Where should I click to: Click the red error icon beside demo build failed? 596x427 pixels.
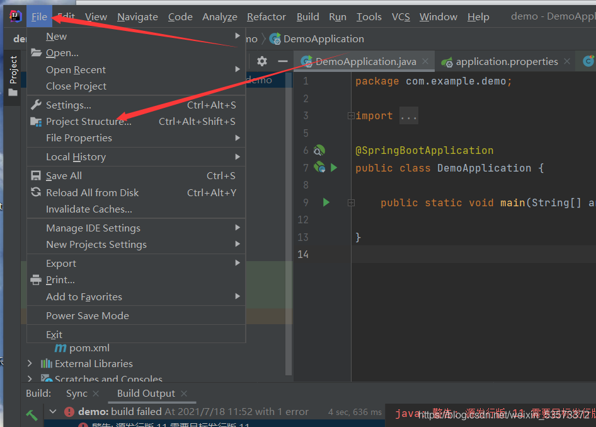coord(69,411)
